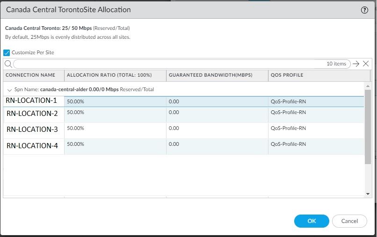Uncheck the Customize Per Site checkbox
This screenshot has width=377, height=237.
(7, 53)
